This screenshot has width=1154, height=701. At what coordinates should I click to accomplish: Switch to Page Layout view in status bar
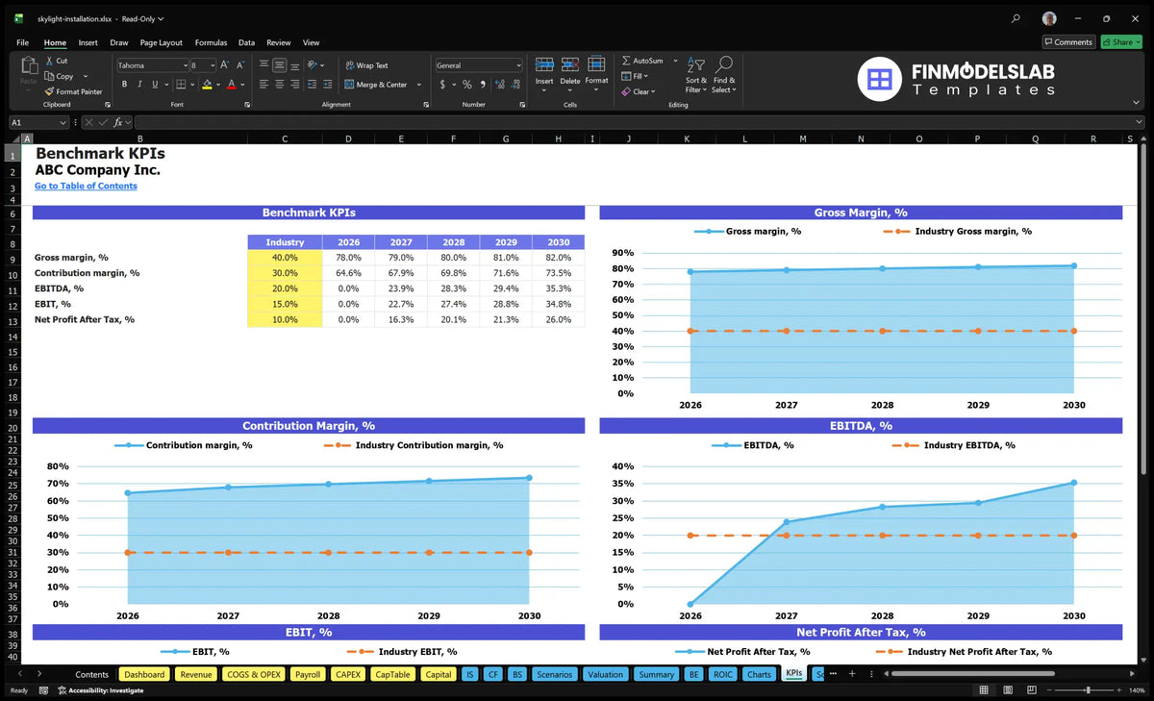pos(1006,689)
